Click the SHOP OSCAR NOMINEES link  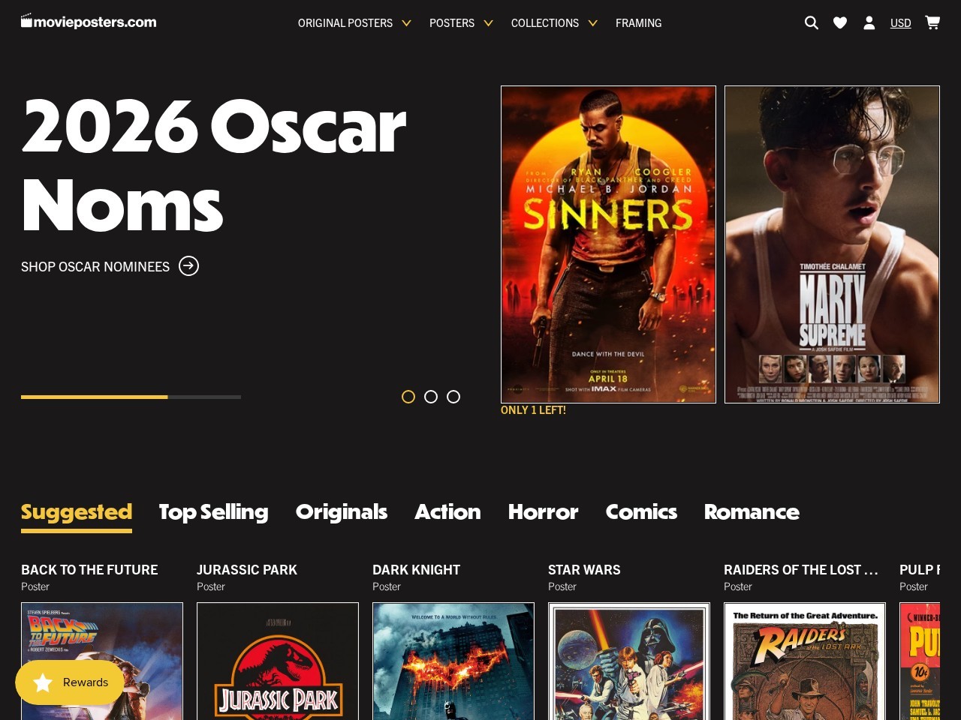[x=95, y=266]
